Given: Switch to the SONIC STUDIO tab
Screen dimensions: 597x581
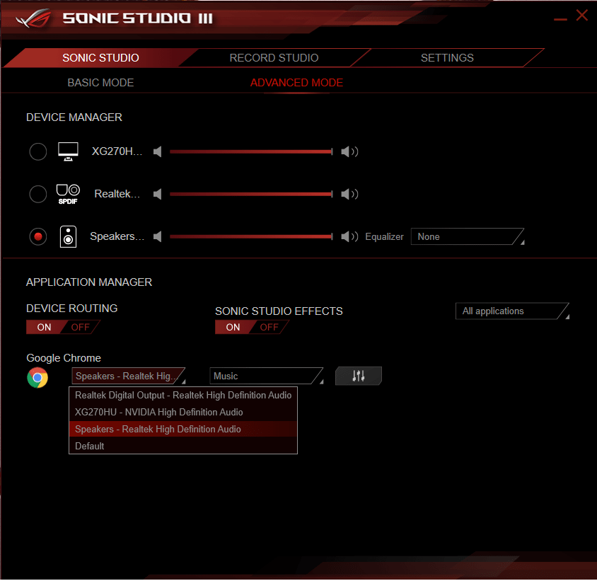Looking at the screenshot, I should [100, 58].
